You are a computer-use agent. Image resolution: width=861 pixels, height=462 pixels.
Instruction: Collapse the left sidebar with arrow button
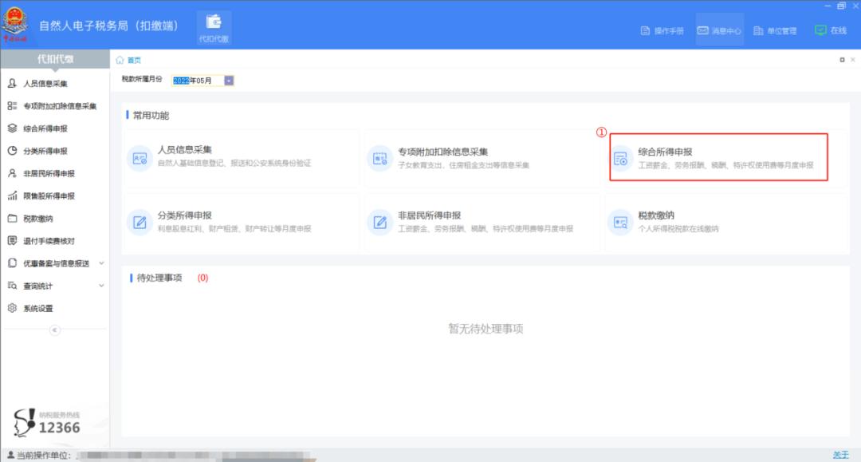(55, 330)
